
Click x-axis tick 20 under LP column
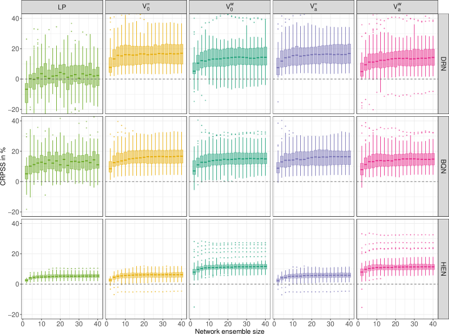[60, 324]
